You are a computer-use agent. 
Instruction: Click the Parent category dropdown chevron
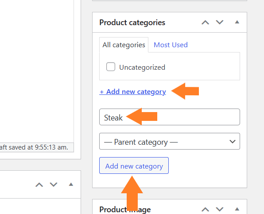click(233, 142)
